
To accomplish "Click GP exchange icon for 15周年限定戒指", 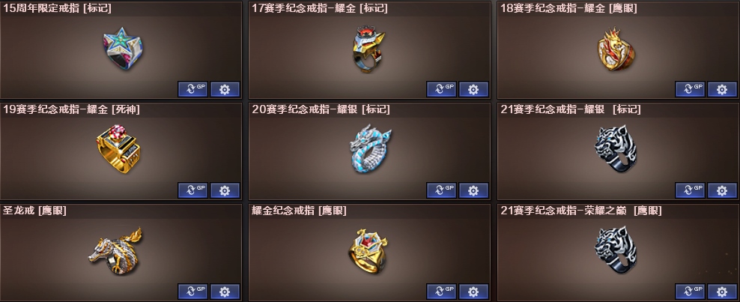I will point(193,89).
